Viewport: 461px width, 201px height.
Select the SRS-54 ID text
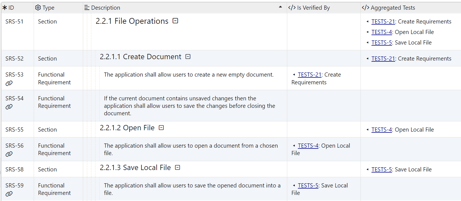pyautogui.click(x=14, y=98)
